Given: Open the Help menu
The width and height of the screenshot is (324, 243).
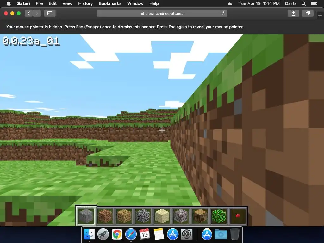Looking at the screenshot, I should click(x=154, y=3).
